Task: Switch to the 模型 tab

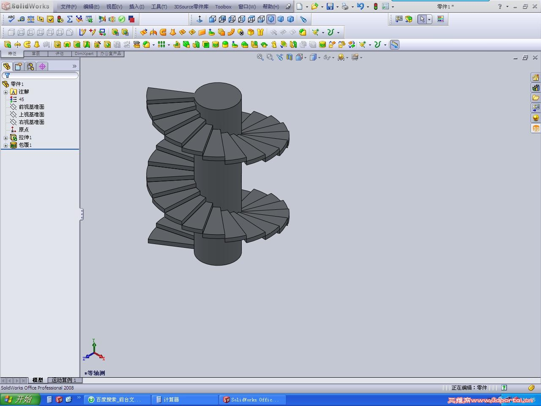Action: pos(38,380)
